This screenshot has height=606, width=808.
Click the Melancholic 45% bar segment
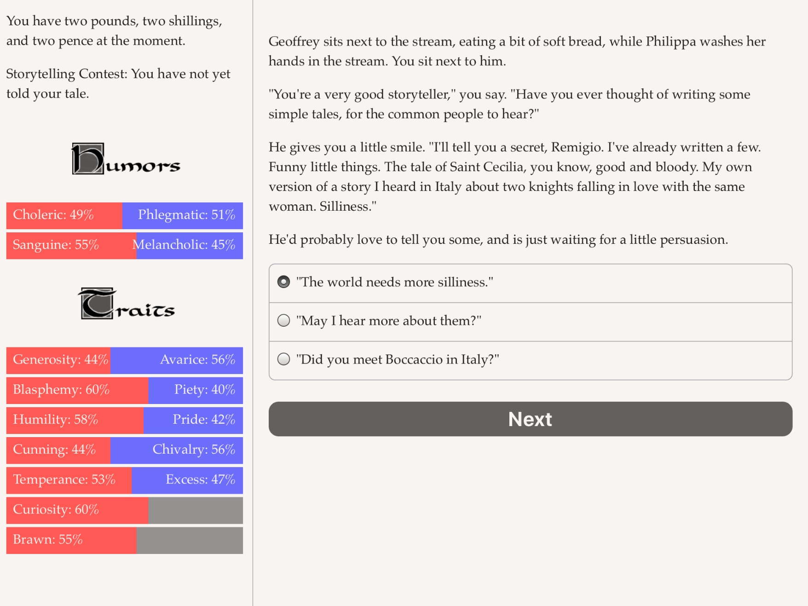click(x=190, y=245)
